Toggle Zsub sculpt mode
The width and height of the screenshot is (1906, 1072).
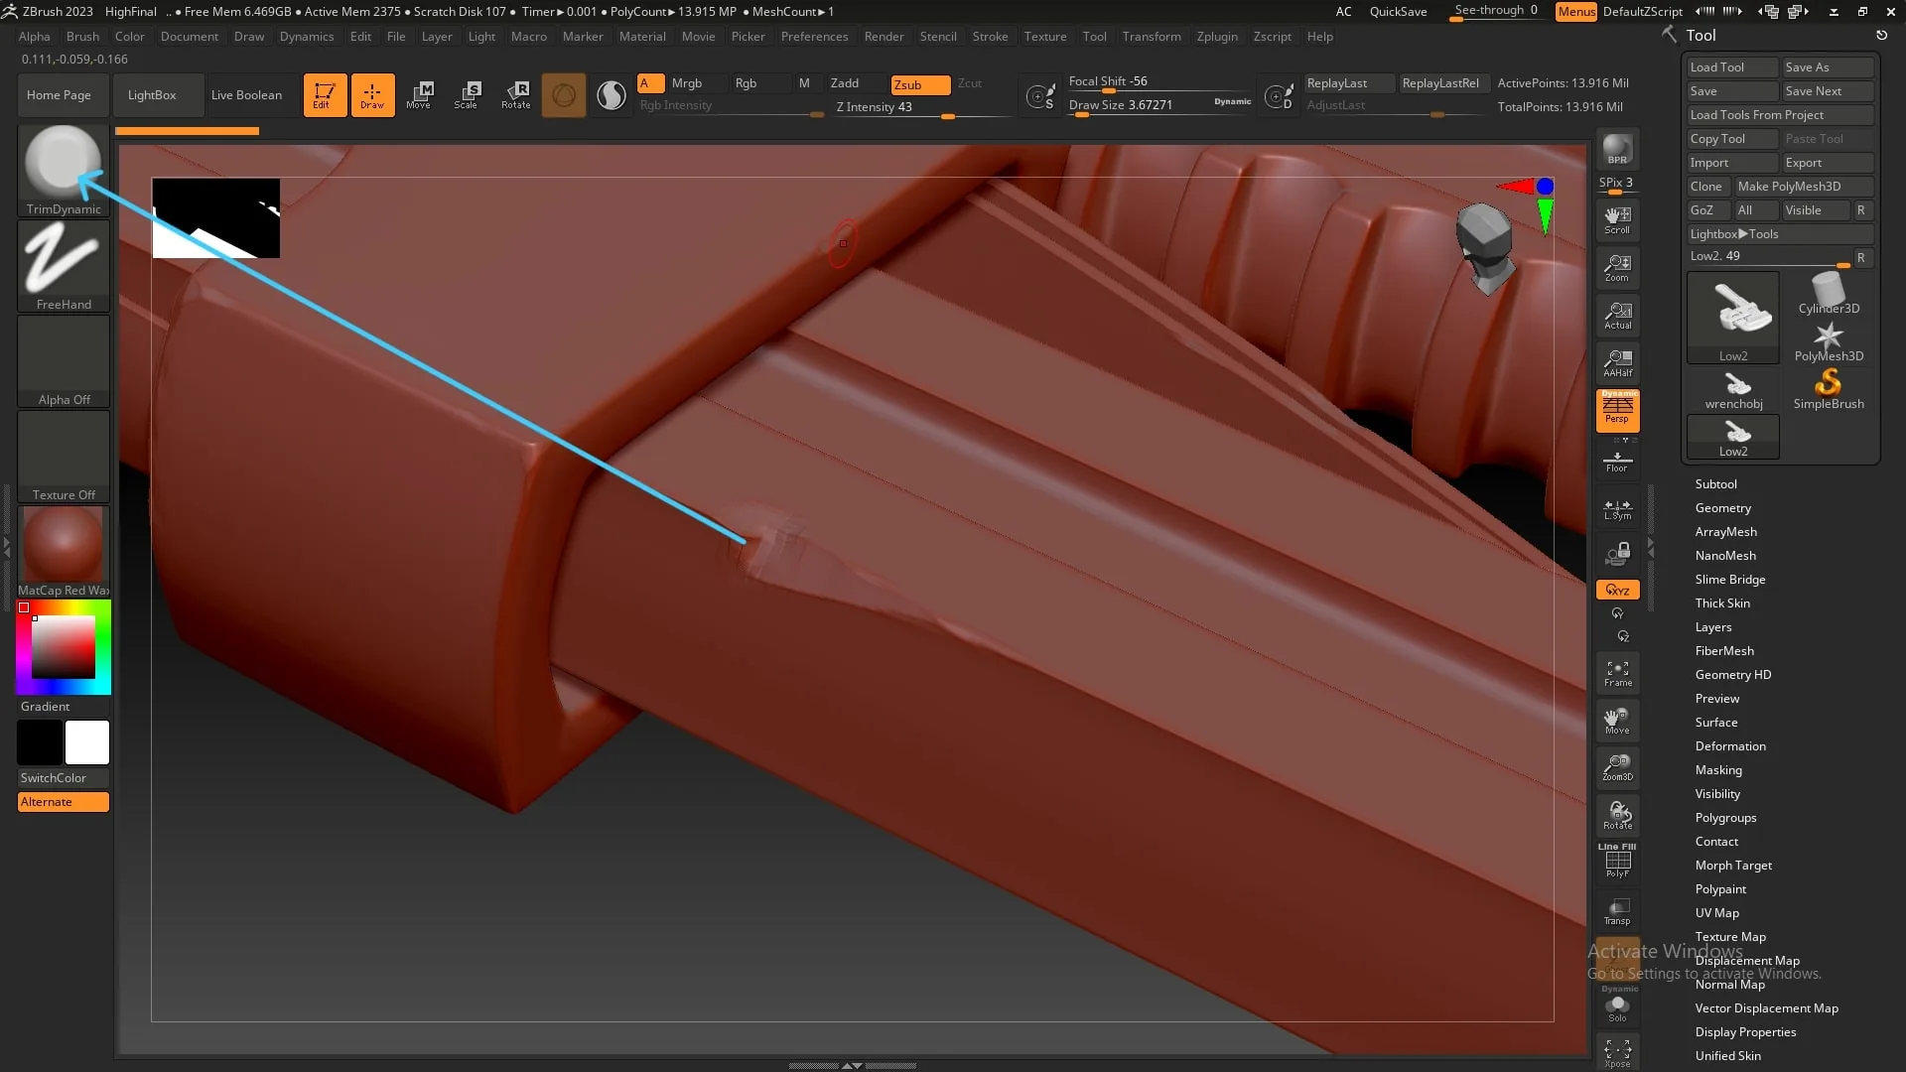(x=920, y=84)
